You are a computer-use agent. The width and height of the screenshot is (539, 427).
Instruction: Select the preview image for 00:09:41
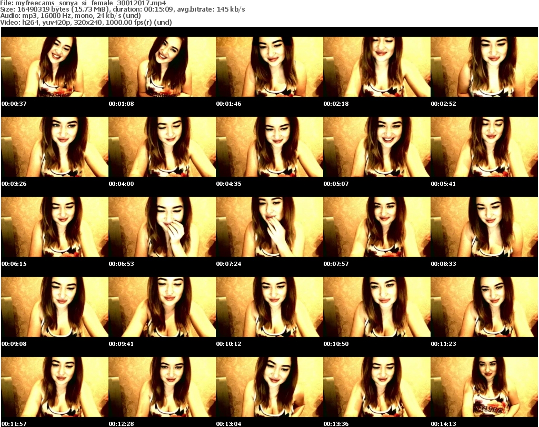coord(162,307)
